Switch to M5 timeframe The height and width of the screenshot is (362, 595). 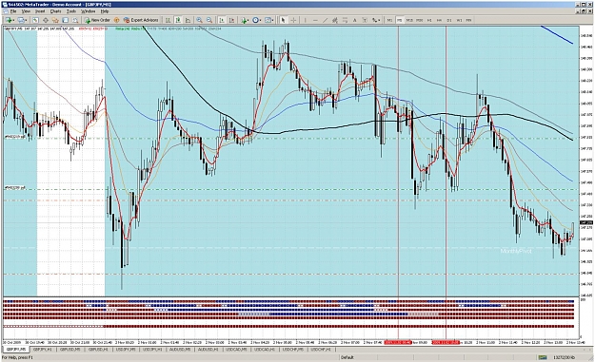point(400,20)
